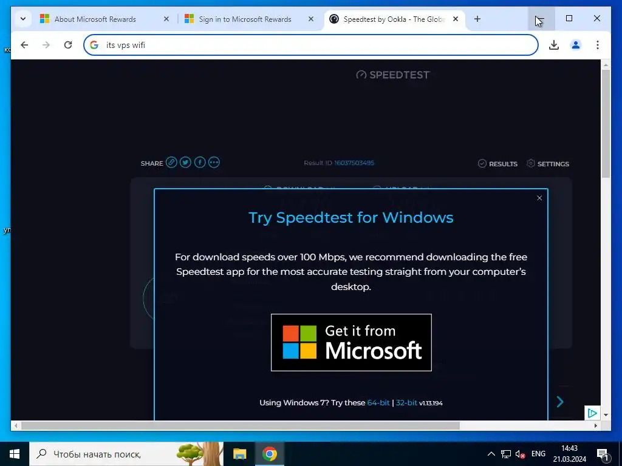Click the Speedtest logo
Viewport: 622px width, 466px height.
[x=393, y=75]
